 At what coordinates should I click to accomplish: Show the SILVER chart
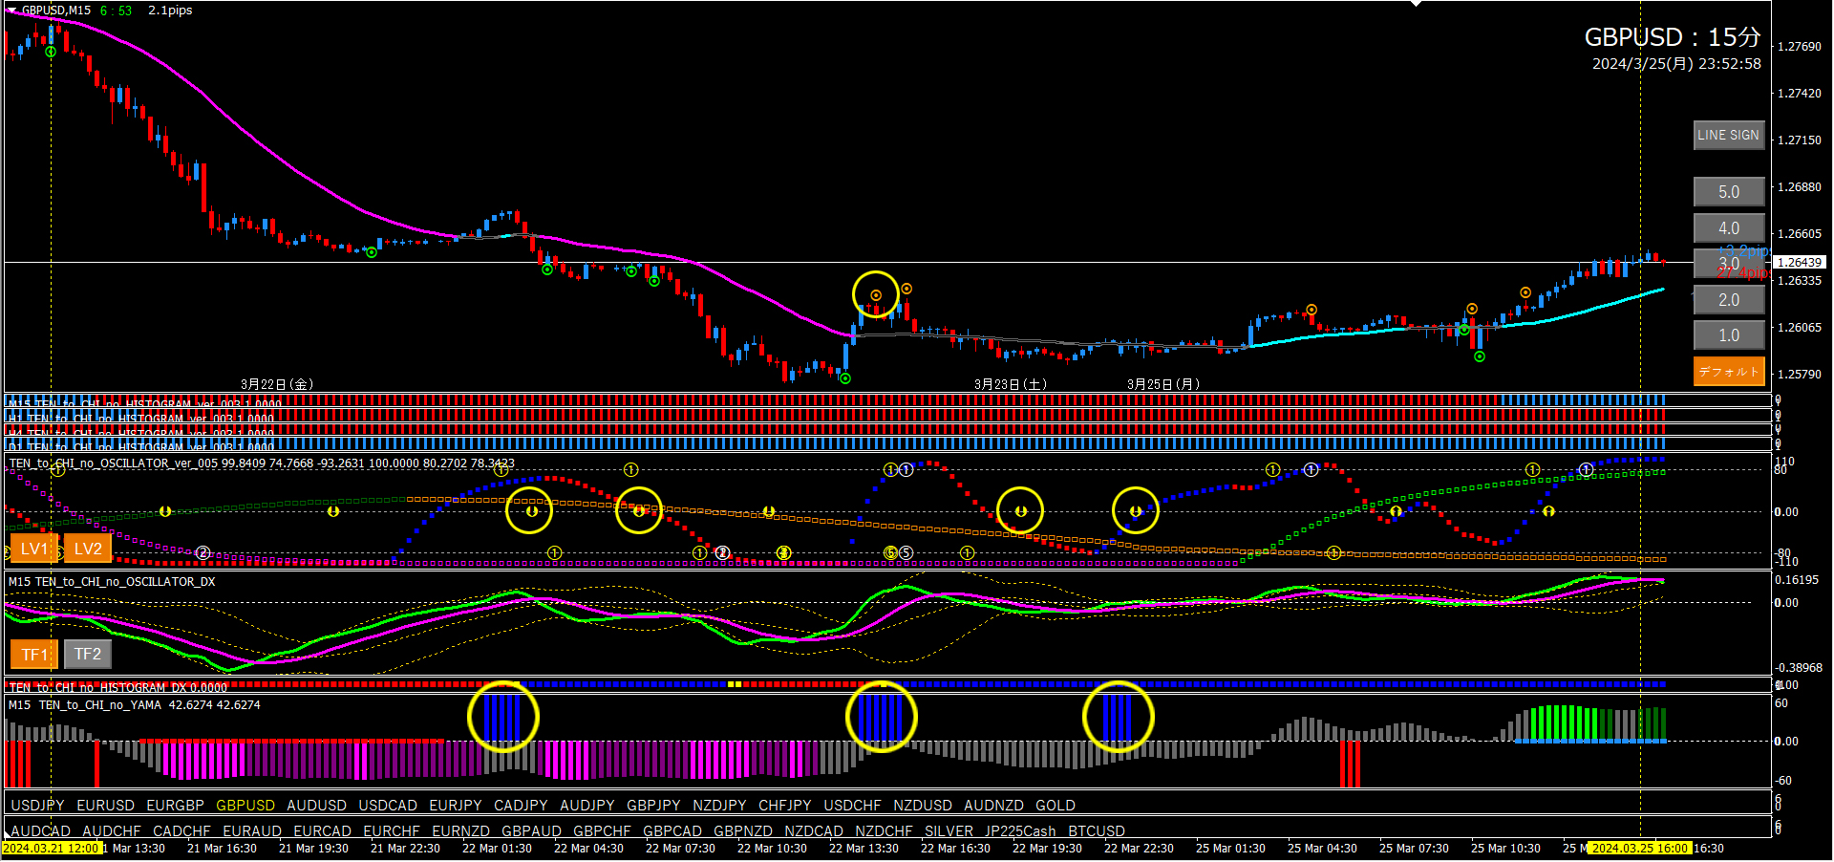(949, 831)
